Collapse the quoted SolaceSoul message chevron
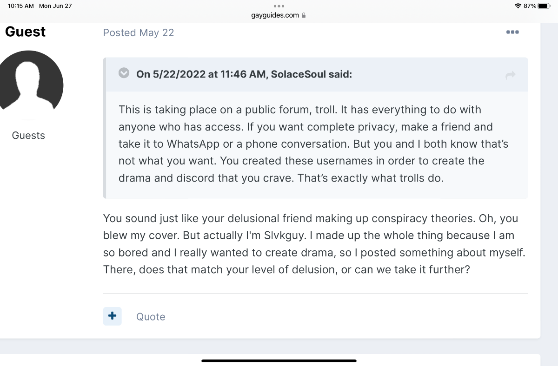Screen dimensions: 558x366 (124, 73)
